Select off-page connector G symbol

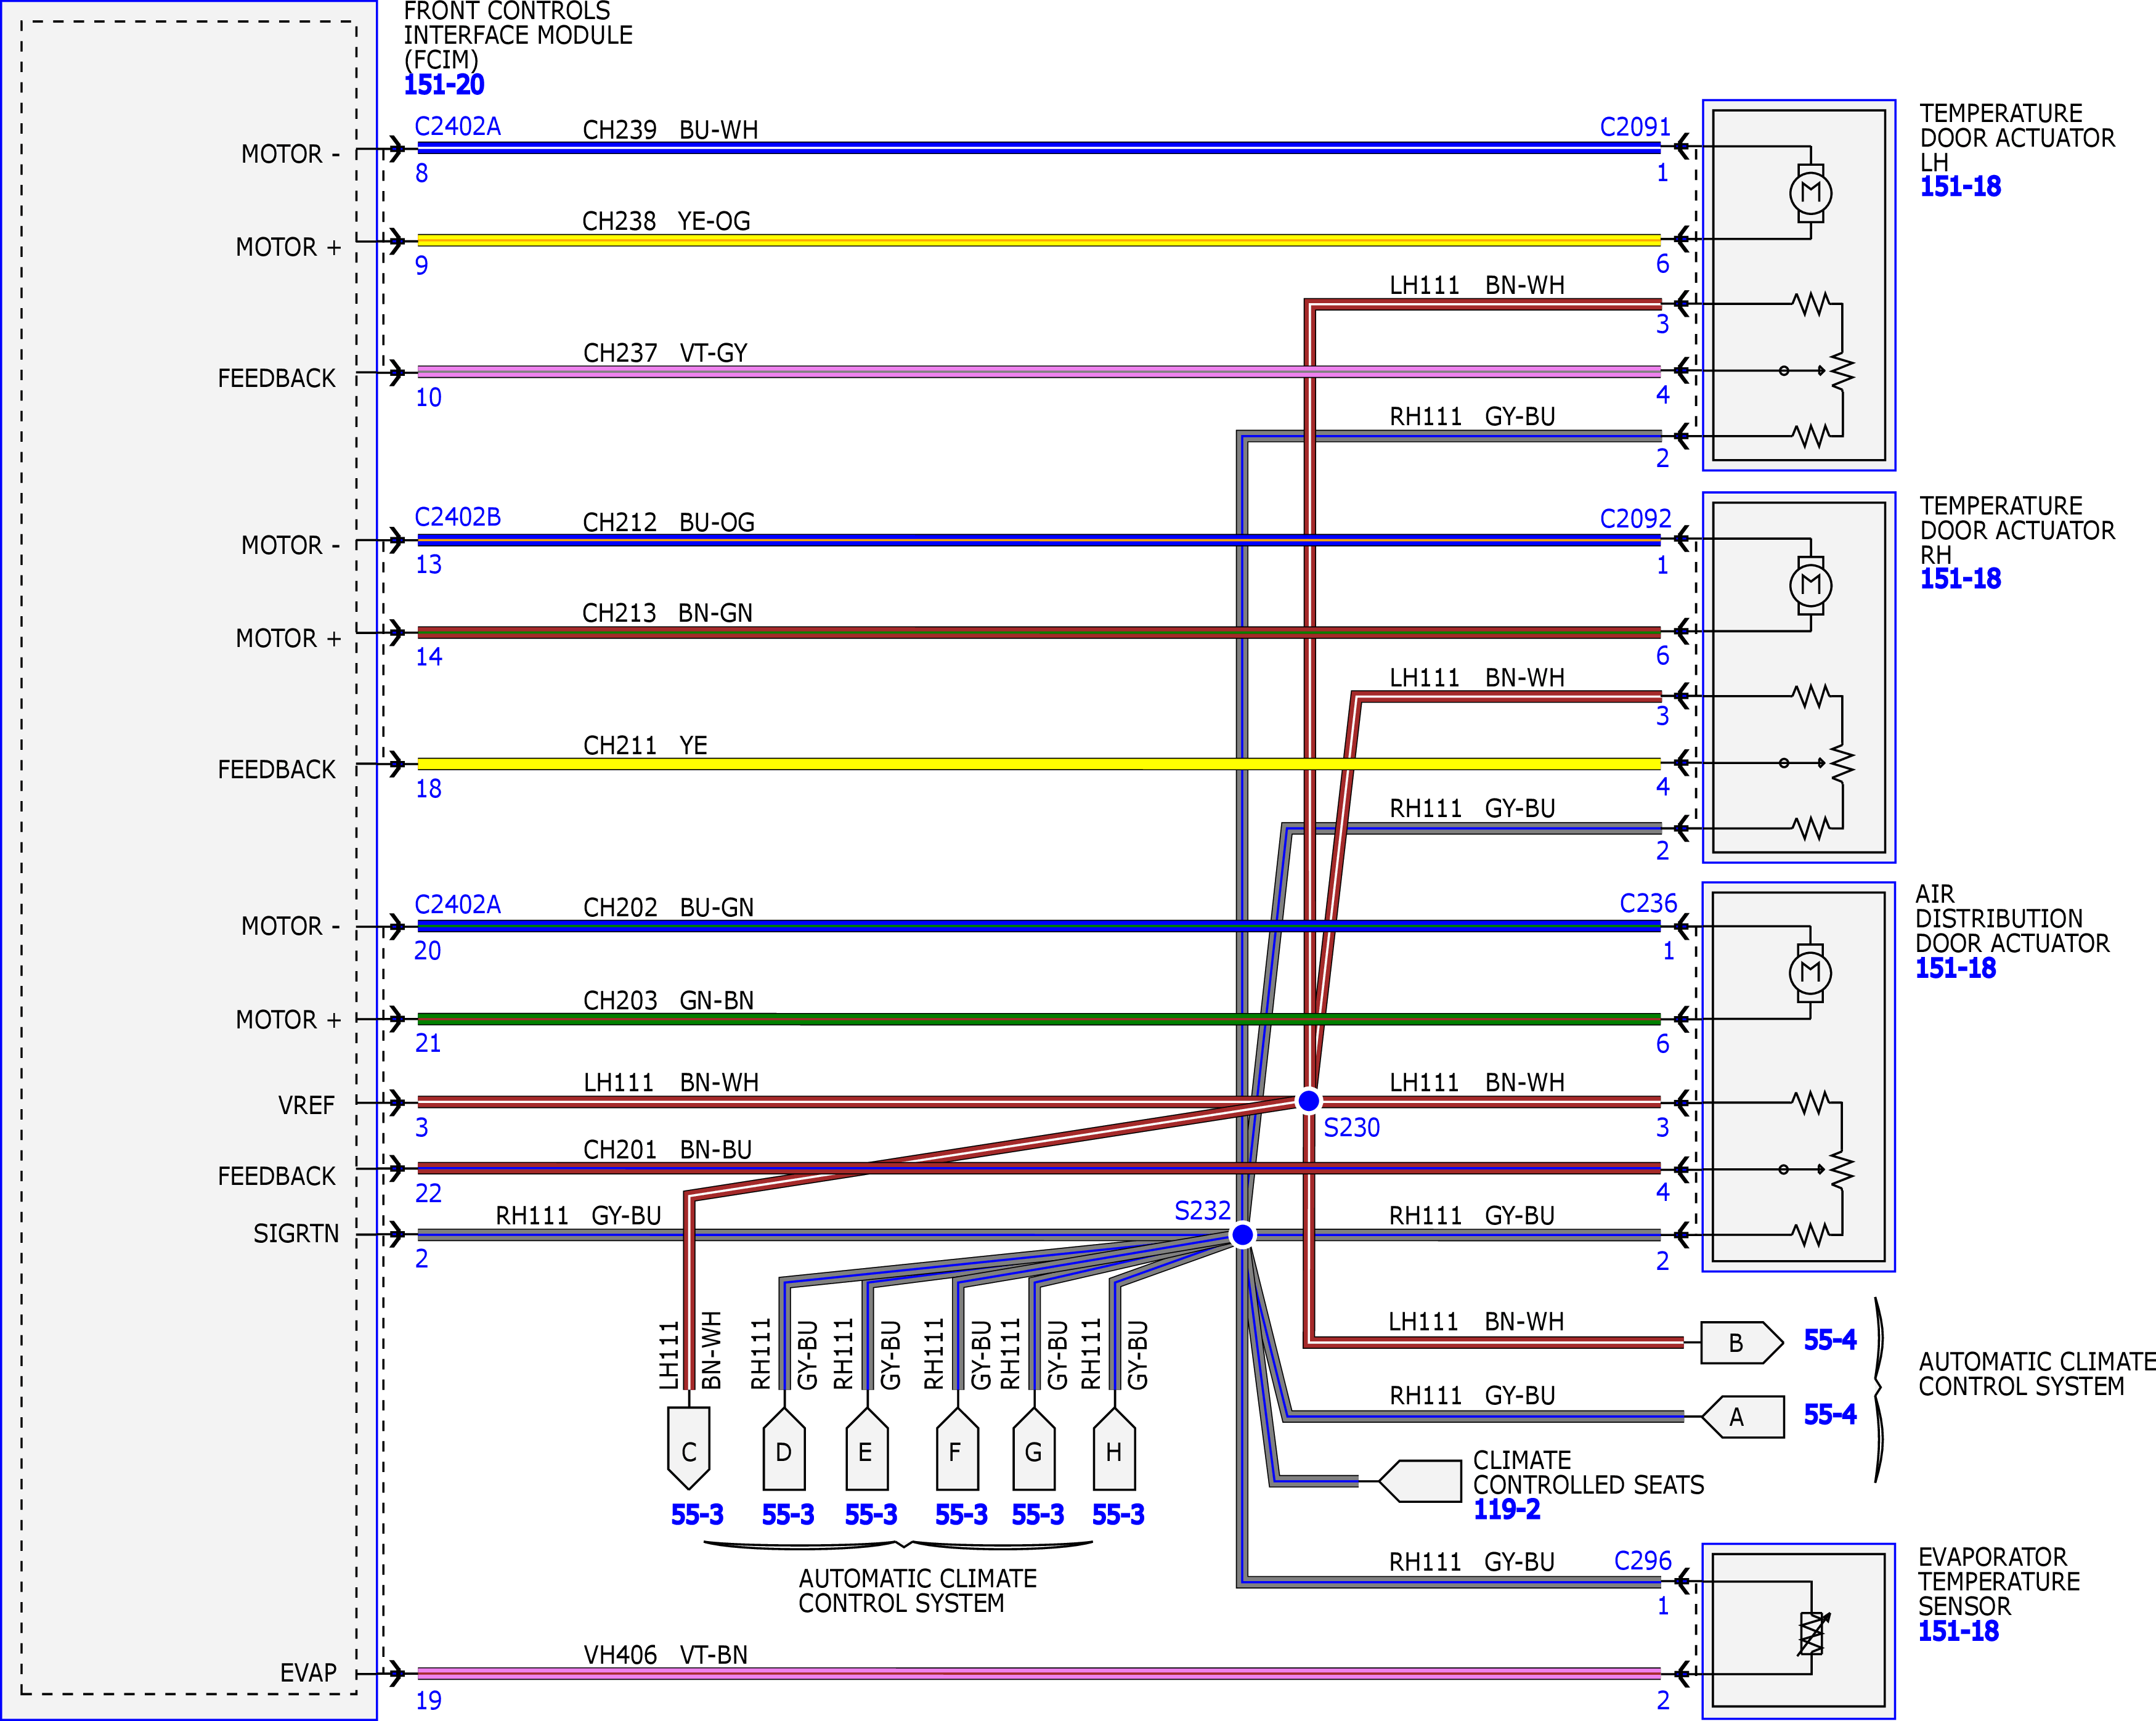click(x=1034, y=1448)
